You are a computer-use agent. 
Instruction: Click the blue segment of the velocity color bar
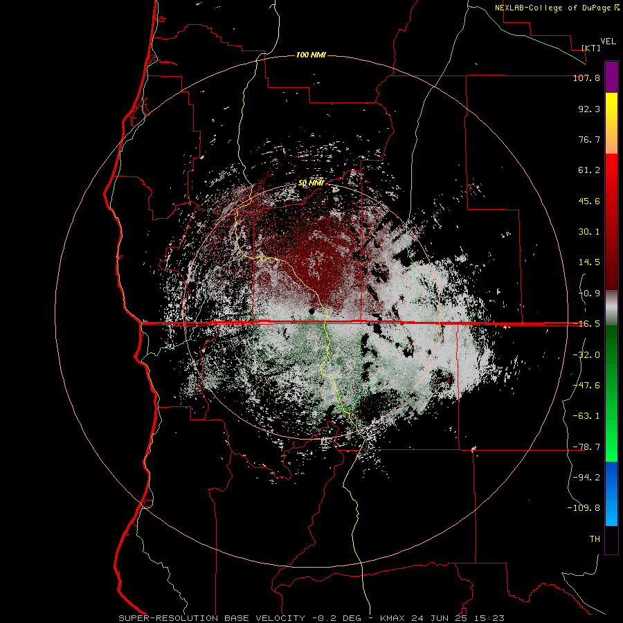[x=611, y=494]
